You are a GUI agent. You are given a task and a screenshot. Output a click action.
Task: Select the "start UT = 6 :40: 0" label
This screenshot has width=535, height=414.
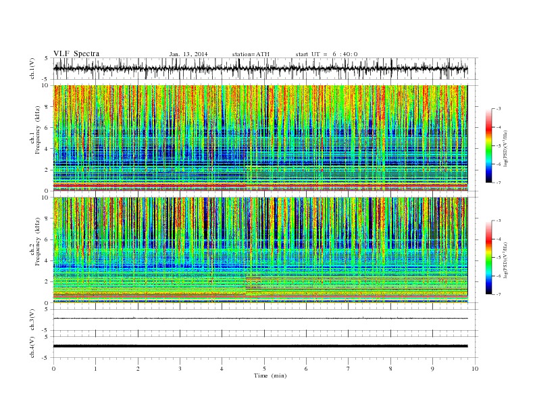(x=326, y=54)
